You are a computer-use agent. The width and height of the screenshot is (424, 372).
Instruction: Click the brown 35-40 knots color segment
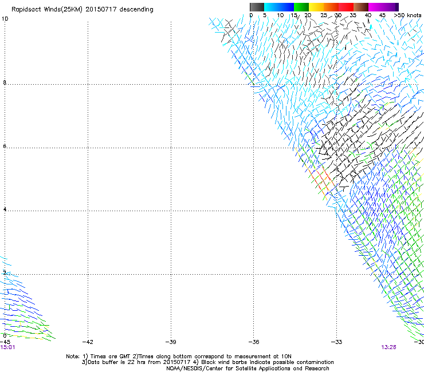(361, 7)
